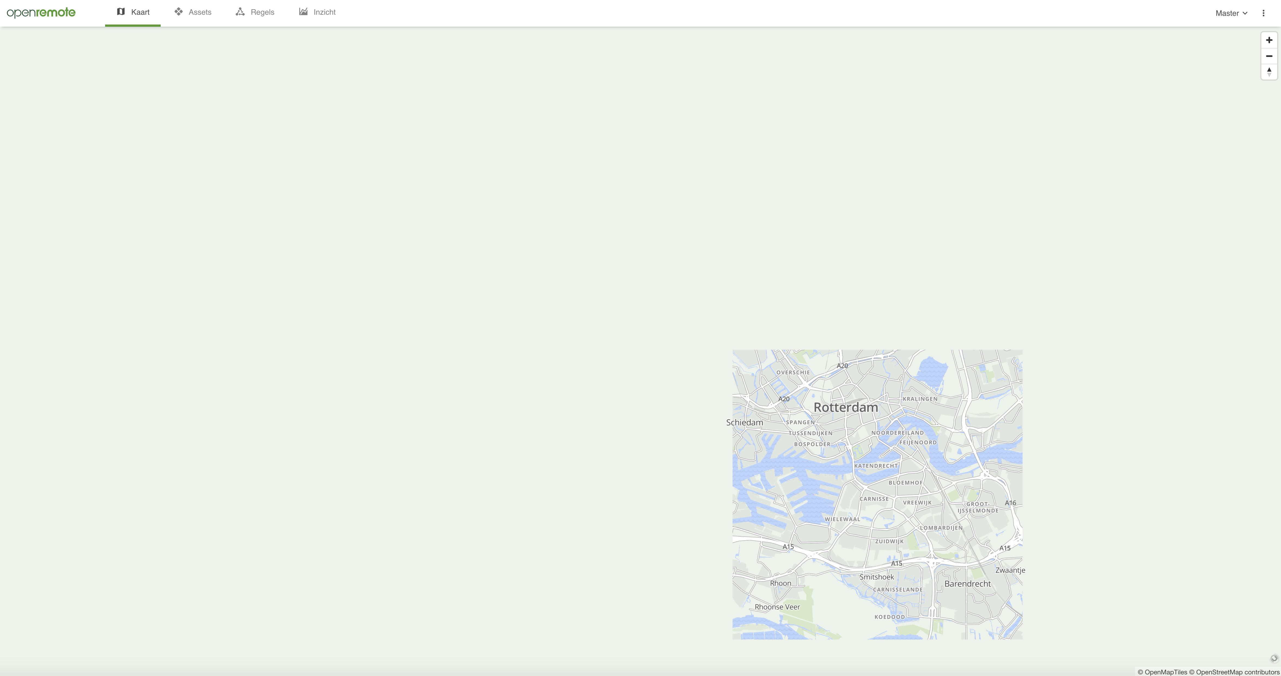Open the Kaart map tab
1281x676 pixels.
[x=133, y=13]
